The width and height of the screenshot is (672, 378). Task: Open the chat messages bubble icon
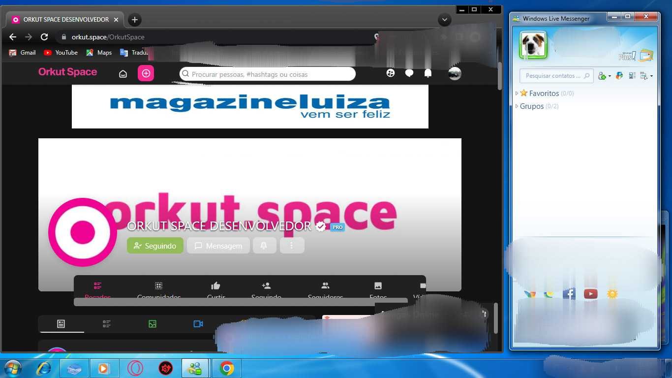pyautogui.click(x=409, y=73)
